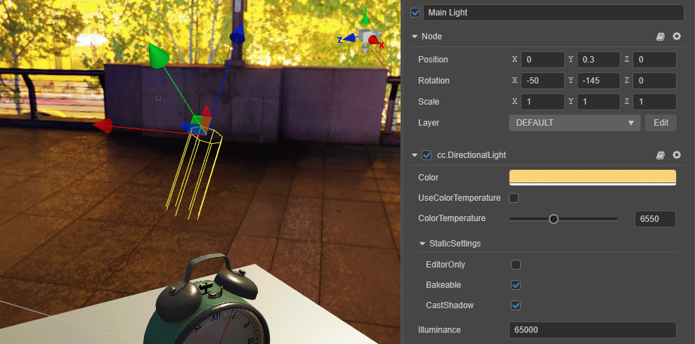Click the ColorTemperature slider handle
This screenshot has width=695, height=344.
coord(554,219)
